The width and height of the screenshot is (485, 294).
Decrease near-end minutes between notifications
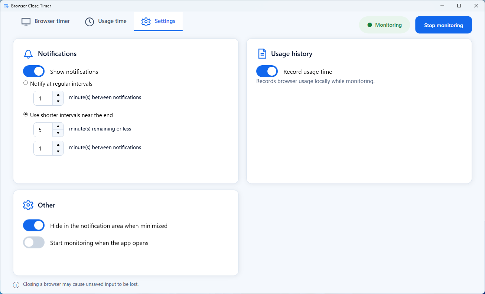(58, 152)
